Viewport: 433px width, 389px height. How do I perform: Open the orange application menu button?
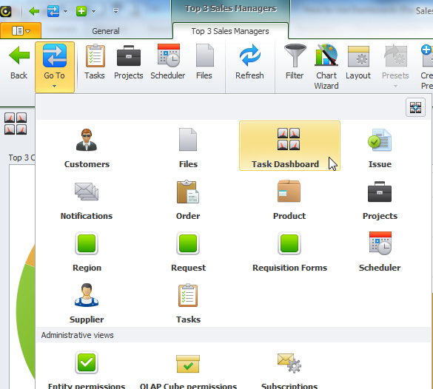21,30
